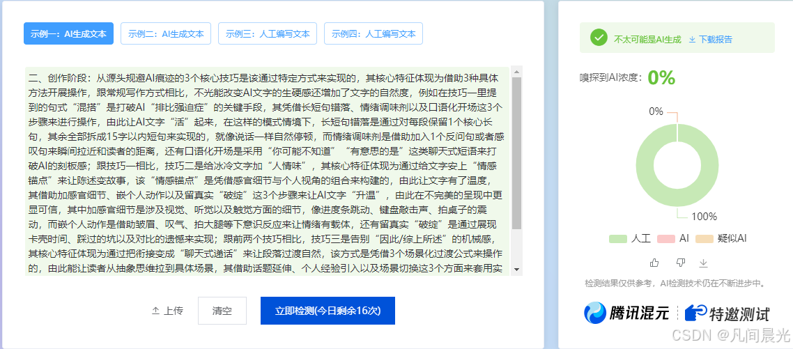
Task: Toggle the 疑似AI legend orange swatch
Action: pyautogui.click(x=704, y=239)
